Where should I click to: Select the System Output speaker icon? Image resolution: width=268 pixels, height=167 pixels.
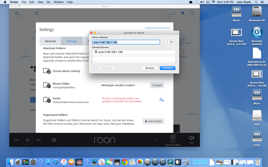pos(173,138)
